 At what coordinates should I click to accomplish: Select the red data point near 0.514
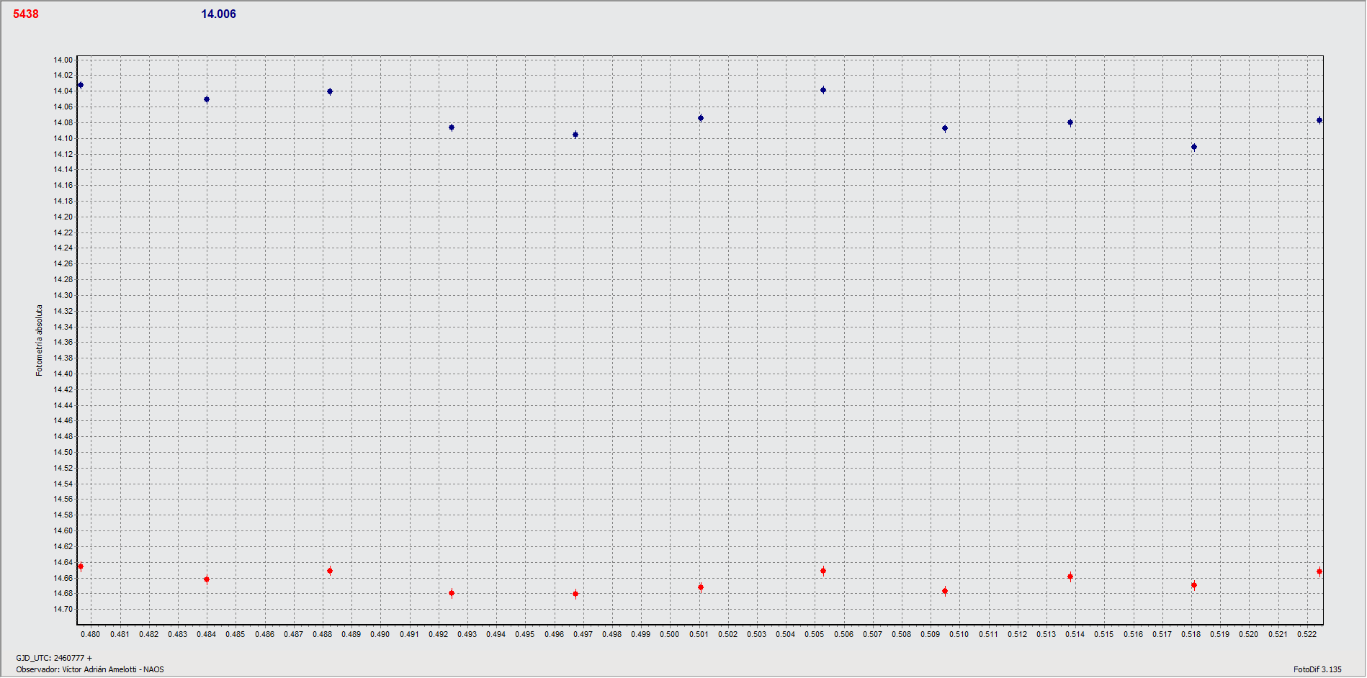point(1070,577)
